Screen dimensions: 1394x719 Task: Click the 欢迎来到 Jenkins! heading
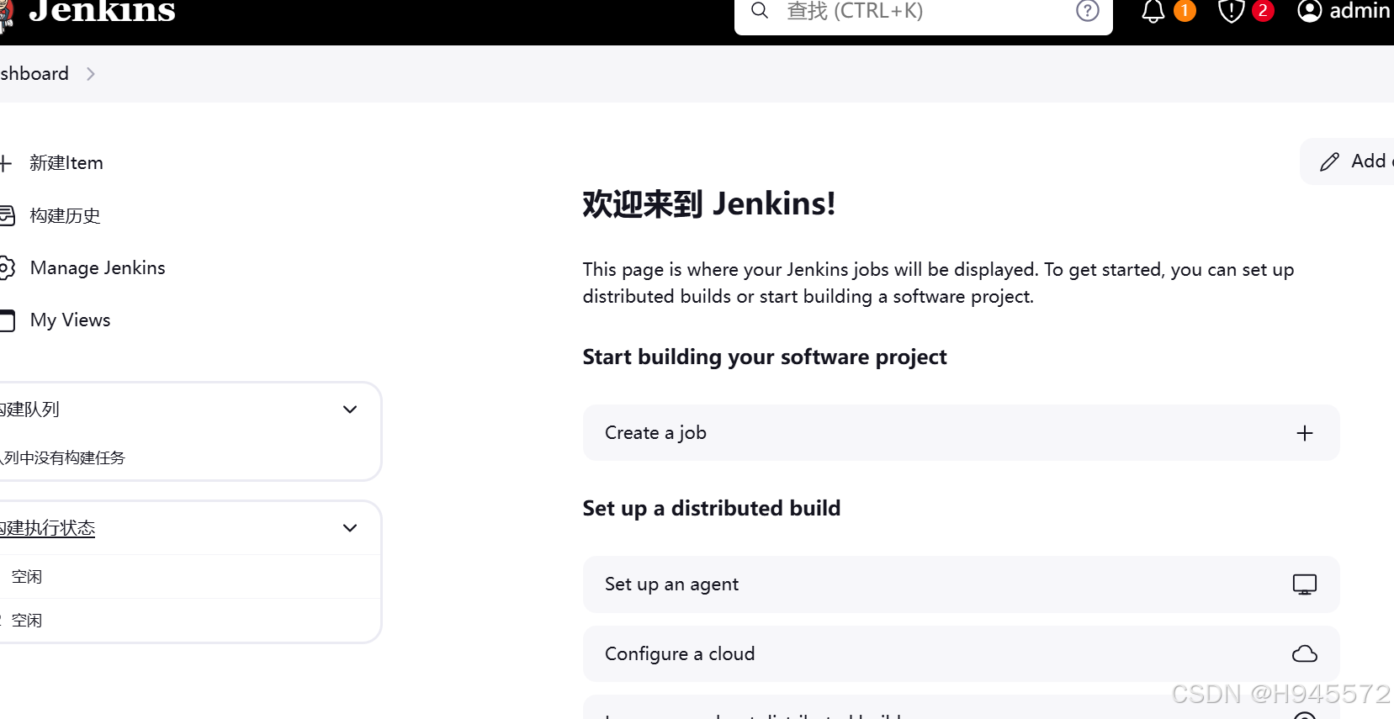709,204
